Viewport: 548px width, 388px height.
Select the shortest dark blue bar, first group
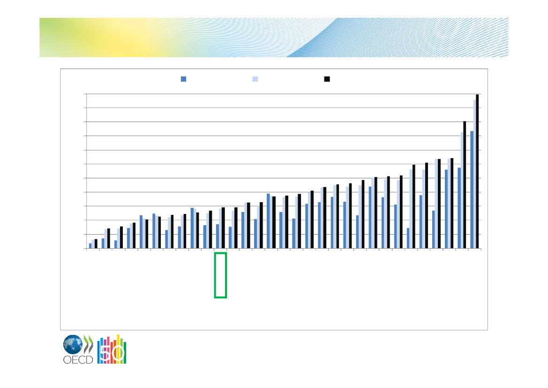[90, 246]
